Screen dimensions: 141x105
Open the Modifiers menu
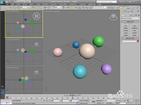pos(46,4)
